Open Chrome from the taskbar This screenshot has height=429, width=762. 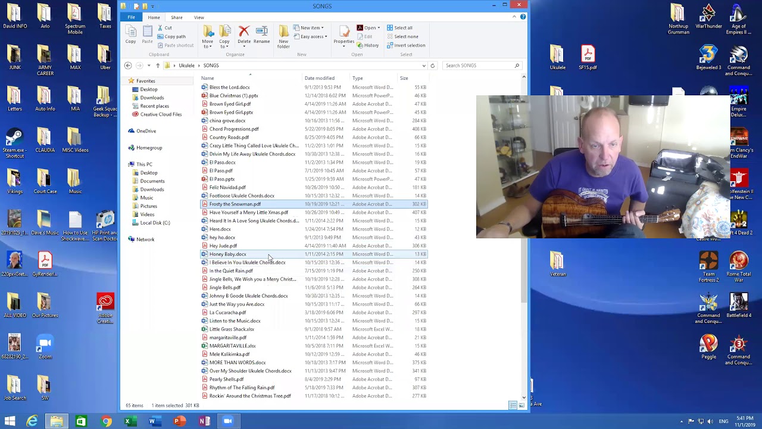tap(106, 421)
